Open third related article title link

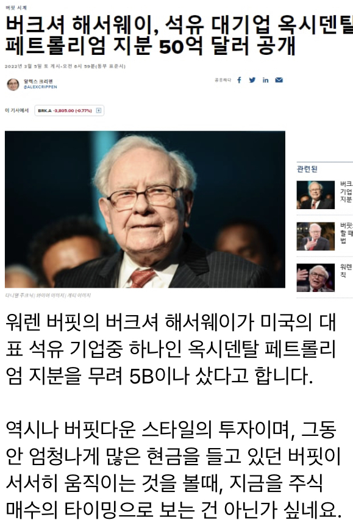346,270
